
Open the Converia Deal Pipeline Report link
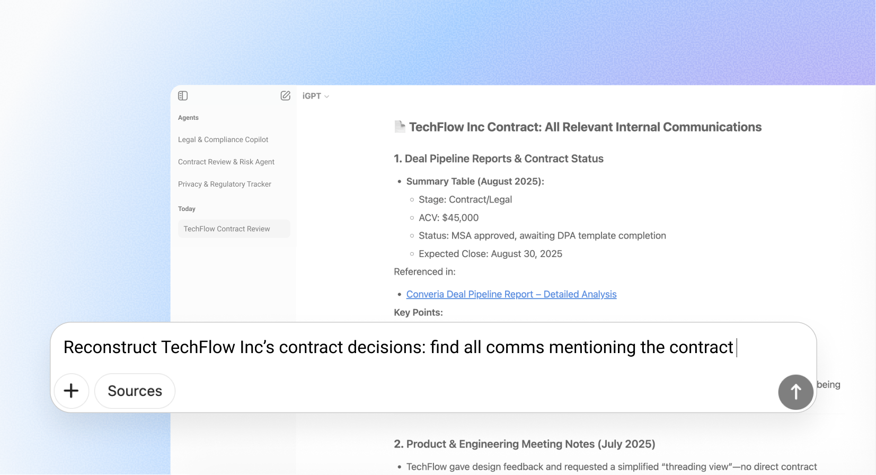(510, 294)
